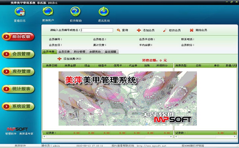This screenshot has height=148, width=239.
Task: Click the 退出系统 power icon
Action: tap(104, 12)
